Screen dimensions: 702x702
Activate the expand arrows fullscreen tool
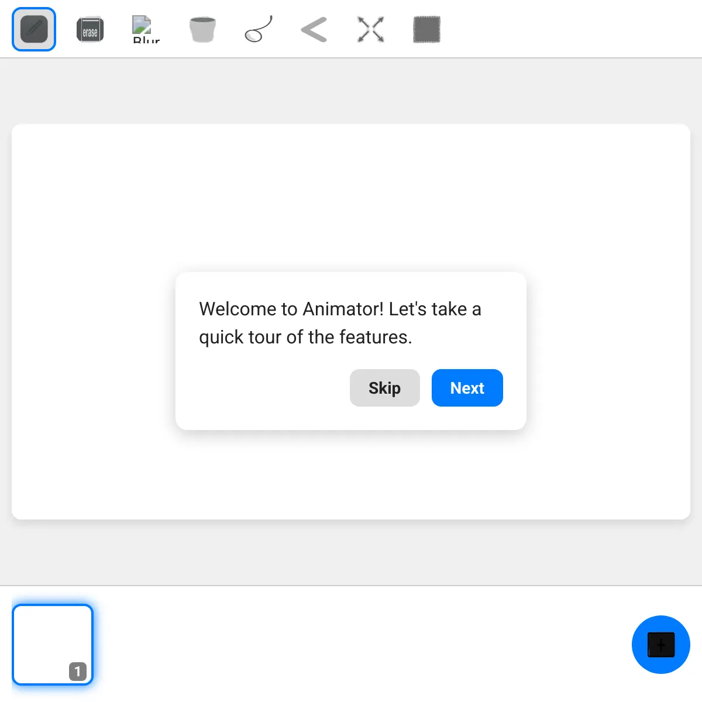click(x=371, y=29)
